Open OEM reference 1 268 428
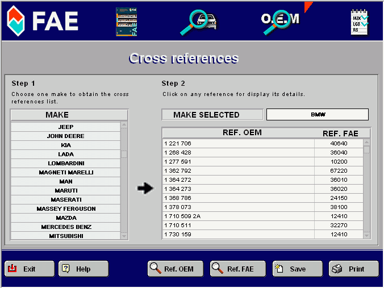Image resolution: width=384 pixels, height=288 pixels. (x=238, y=152)
